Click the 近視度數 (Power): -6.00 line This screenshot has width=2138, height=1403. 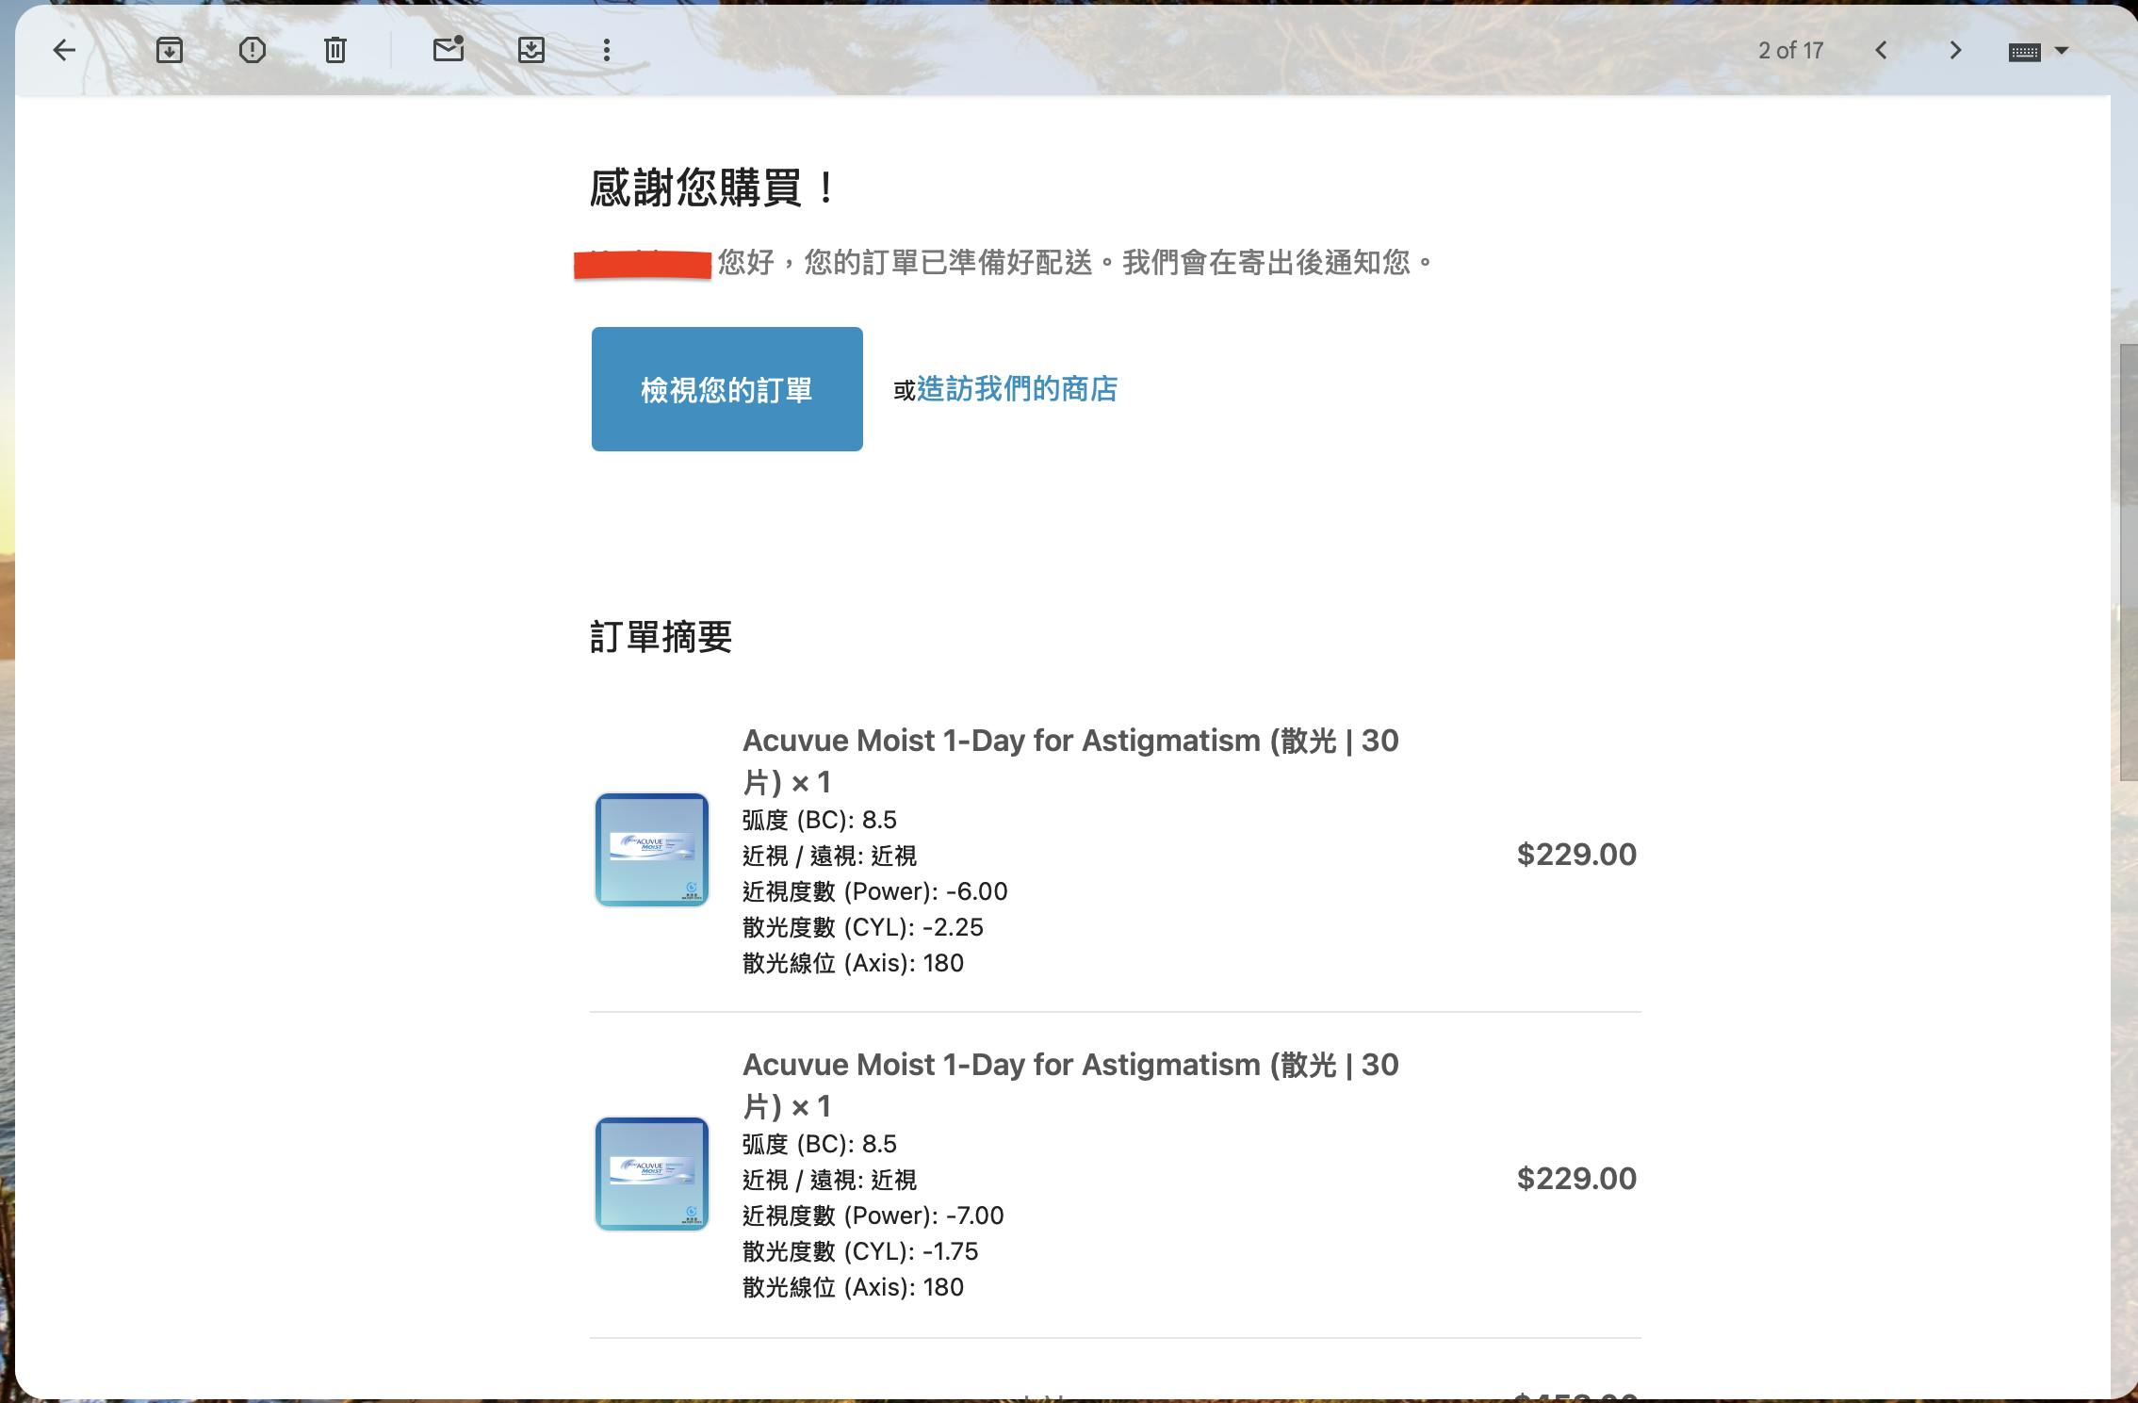pyautogui.click(x=874, y=891)
